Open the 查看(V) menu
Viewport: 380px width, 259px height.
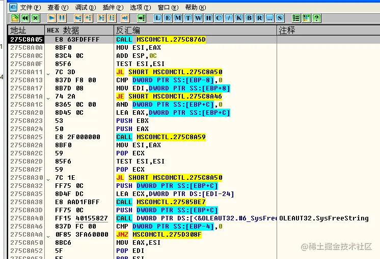58,8
